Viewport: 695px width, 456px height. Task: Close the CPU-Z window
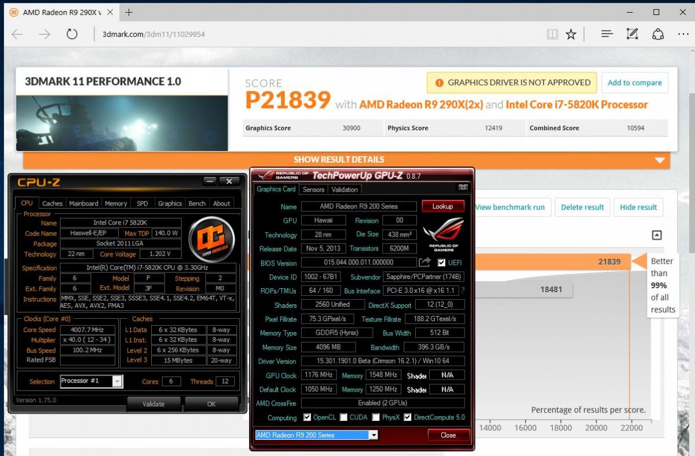coord(230,181)
